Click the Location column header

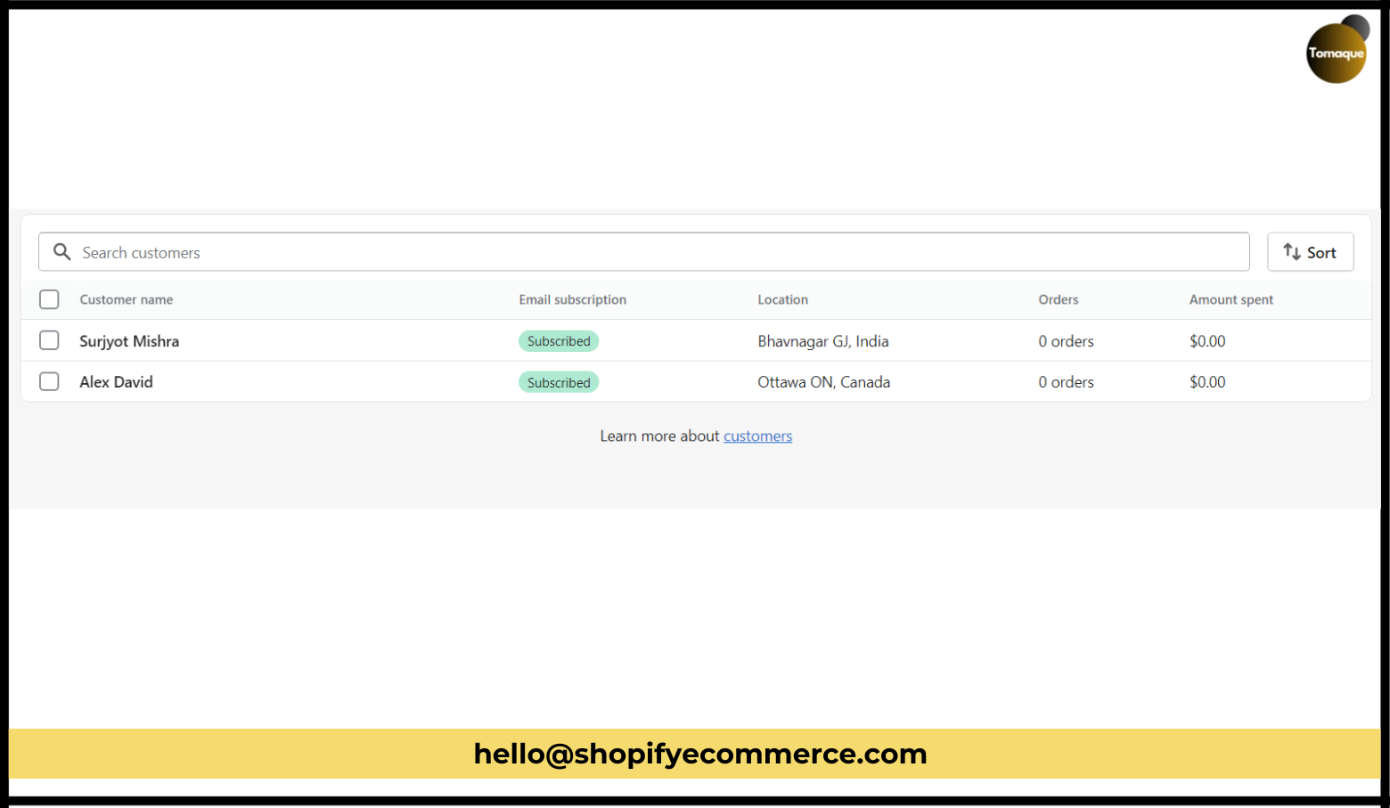(783, 299)
